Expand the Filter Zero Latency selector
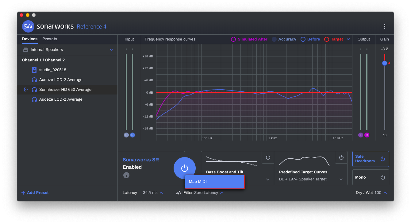Screen dimensions: 411x224 (222, 193)
